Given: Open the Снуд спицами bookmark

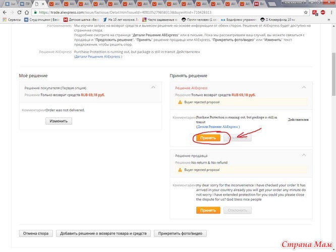Looking at the screenshot, I should [42, 20].
